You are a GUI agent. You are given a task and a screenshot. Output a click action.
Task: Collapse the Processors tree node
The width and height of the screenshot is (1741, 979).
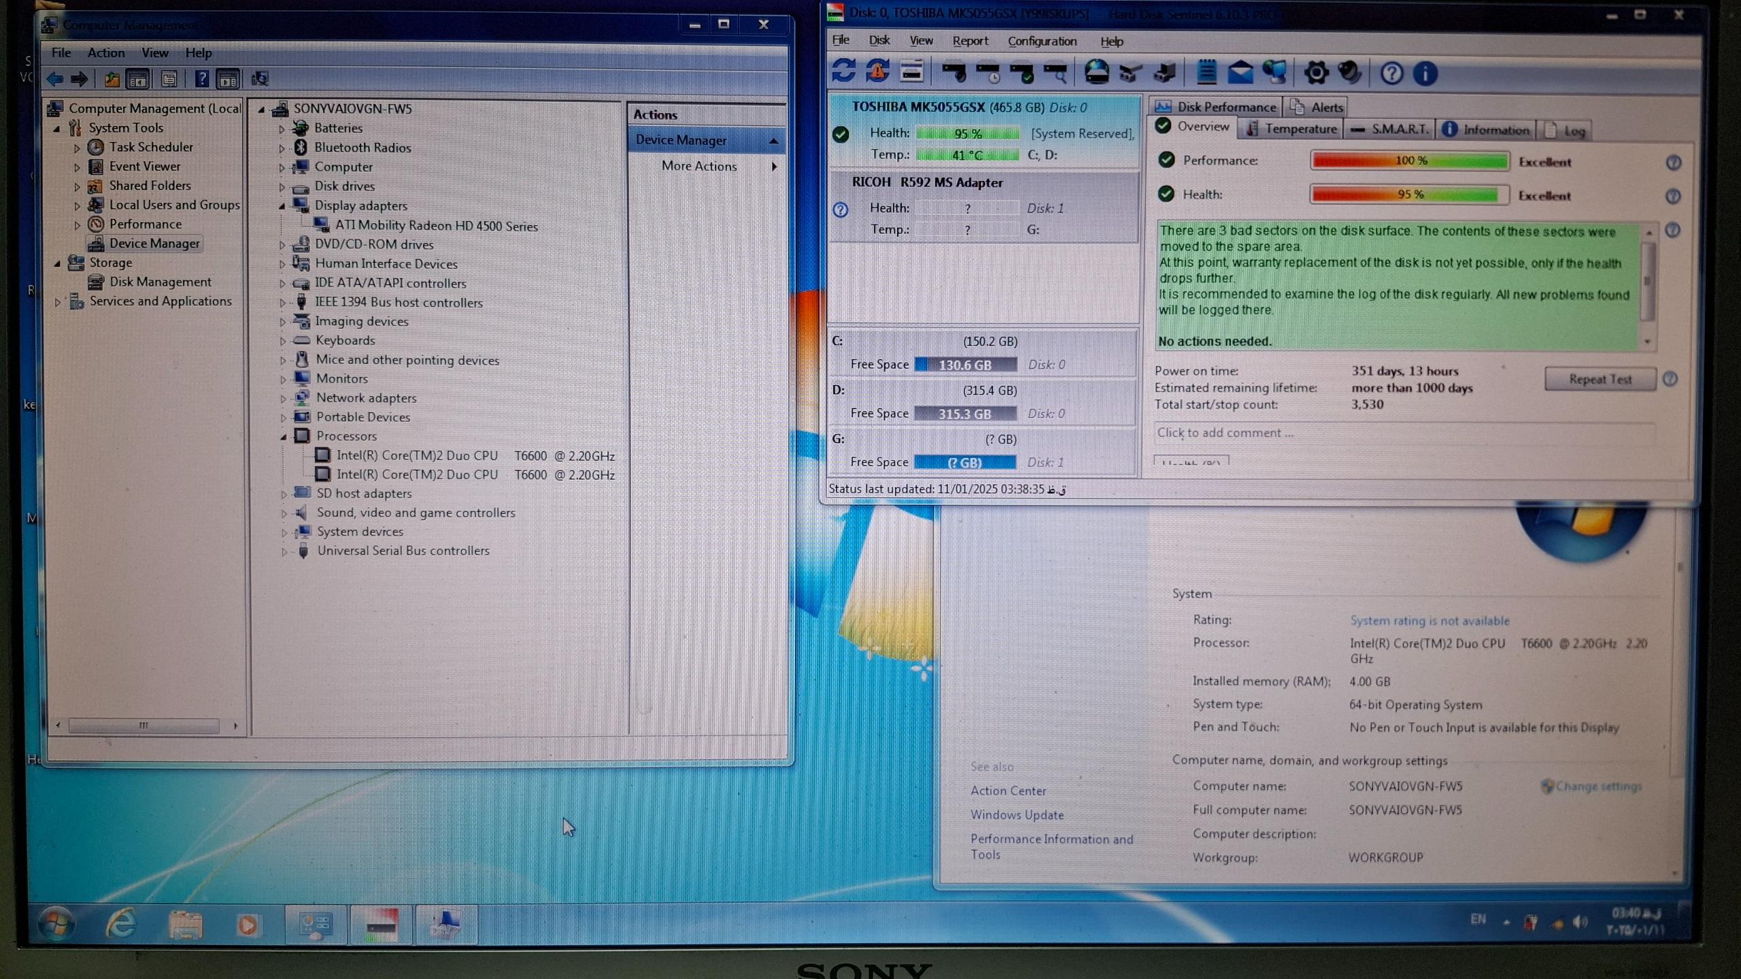[x=284, y=437]
